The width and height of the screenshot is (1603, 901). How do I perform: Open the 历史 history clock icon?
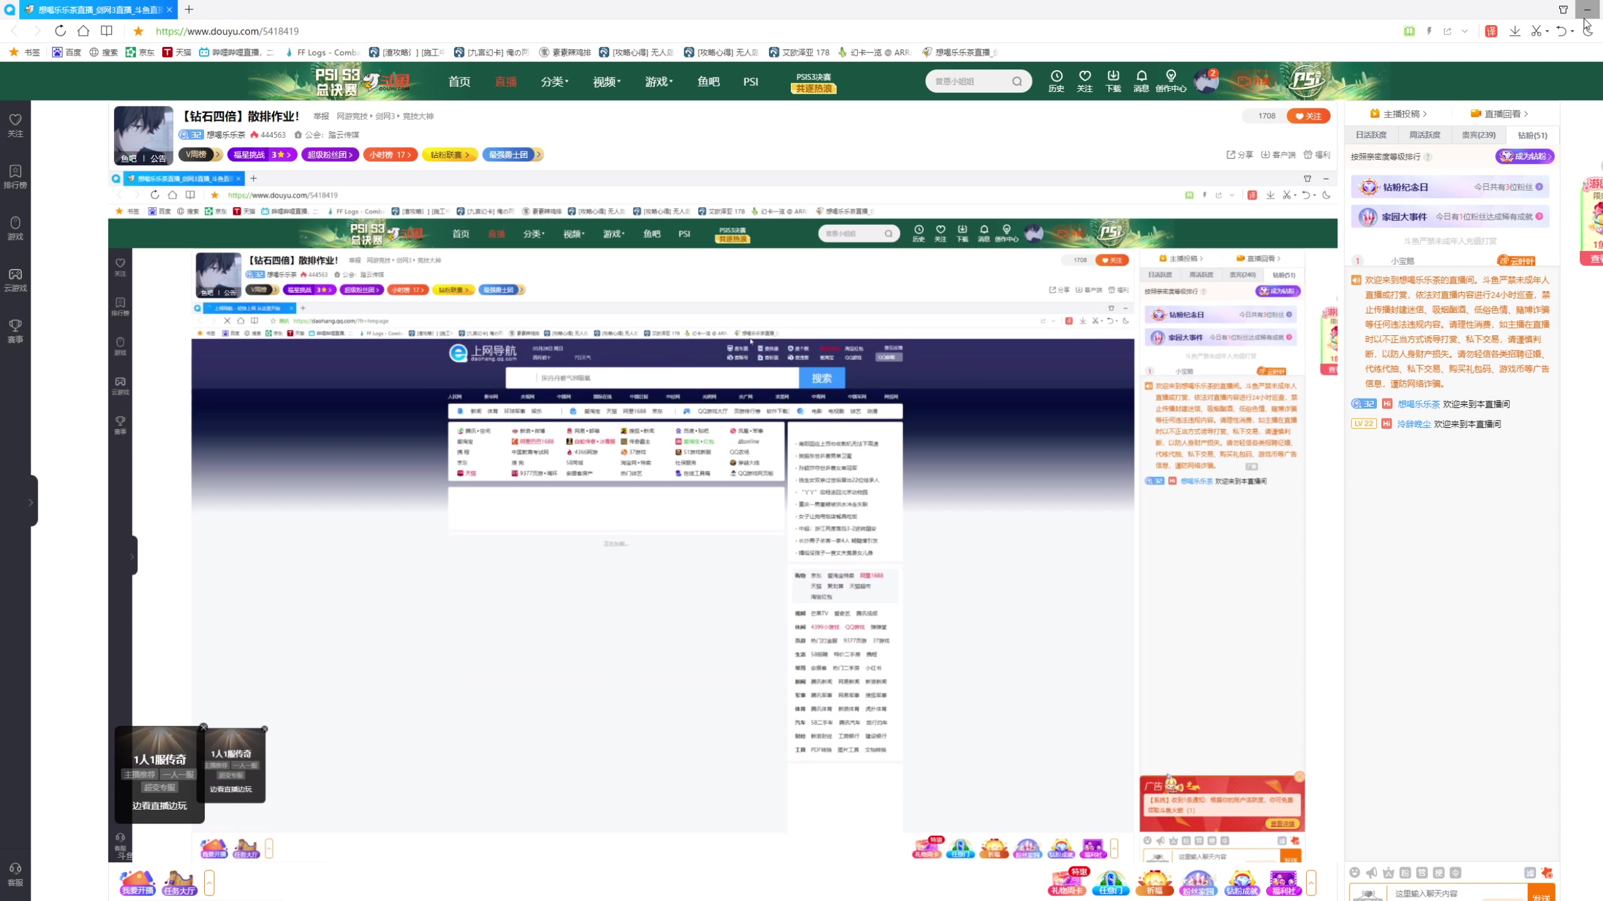1056,81
